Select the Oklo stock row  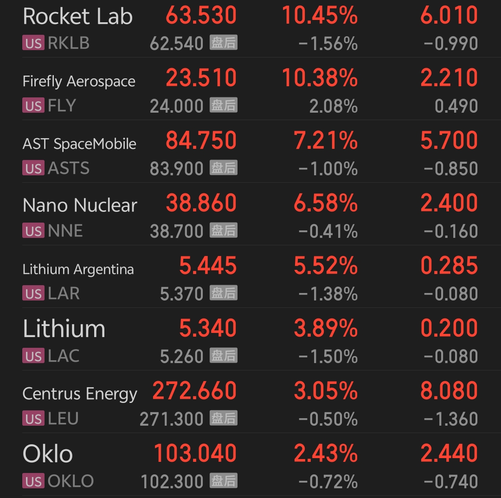pos(250,465)
